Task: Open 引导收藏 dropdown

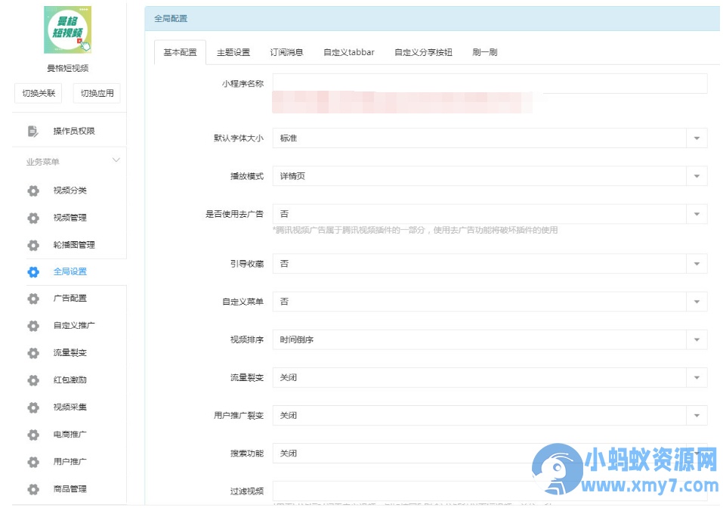Action: pos(490,264)
